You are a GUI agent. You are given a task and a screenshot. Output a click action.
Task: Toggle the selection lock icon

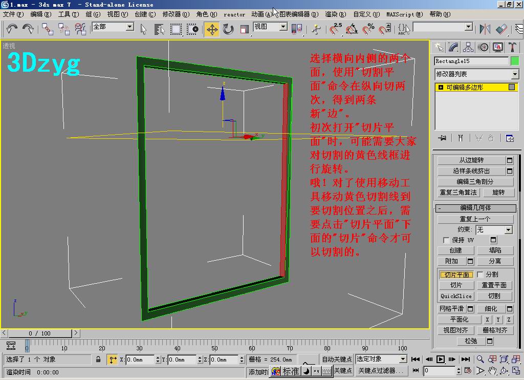coord(98,360)
